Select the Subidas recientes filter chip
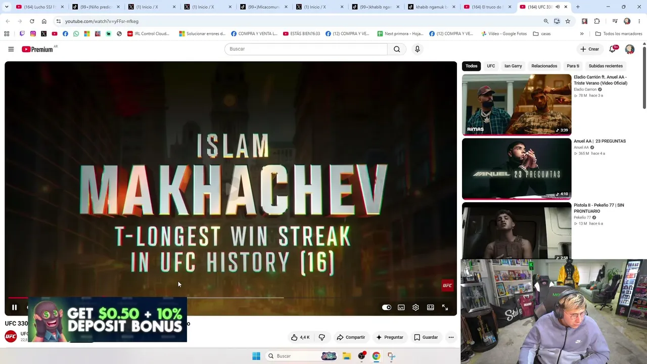 pyautogui.click(x=606, y=66)
